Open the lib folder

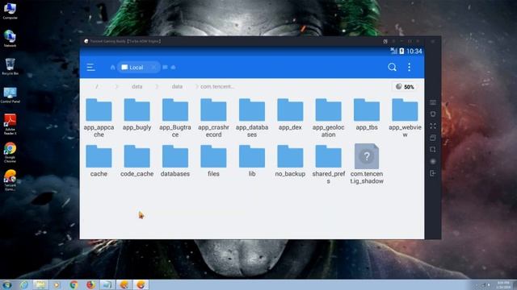pyautogui.click(x=252, y=161)
